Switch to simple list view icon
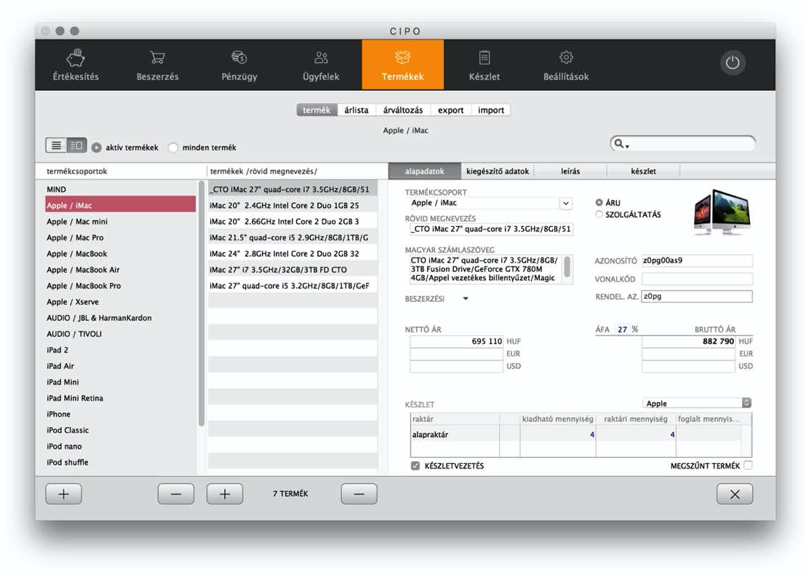This screenshot has width=806, height=579. [x=56, y=145]
